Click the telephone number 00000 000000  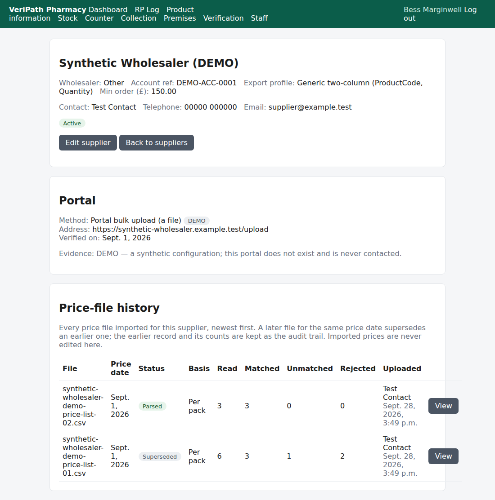211,107
